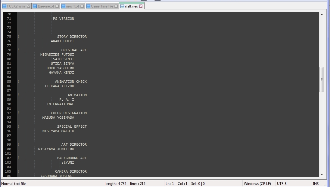Image resolution: width=330 pixels, height=187 pixels.
Task: Select the staff.mes tab
Action: (x=131, y=6)
